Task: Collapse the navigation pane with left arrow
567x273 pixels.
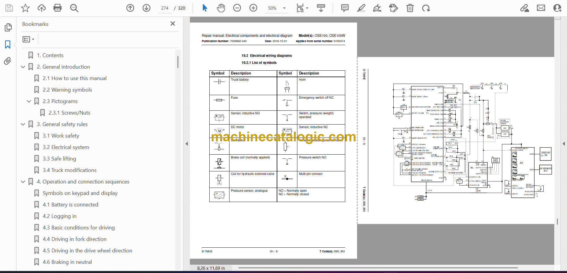Action: (x=187, y=144)
